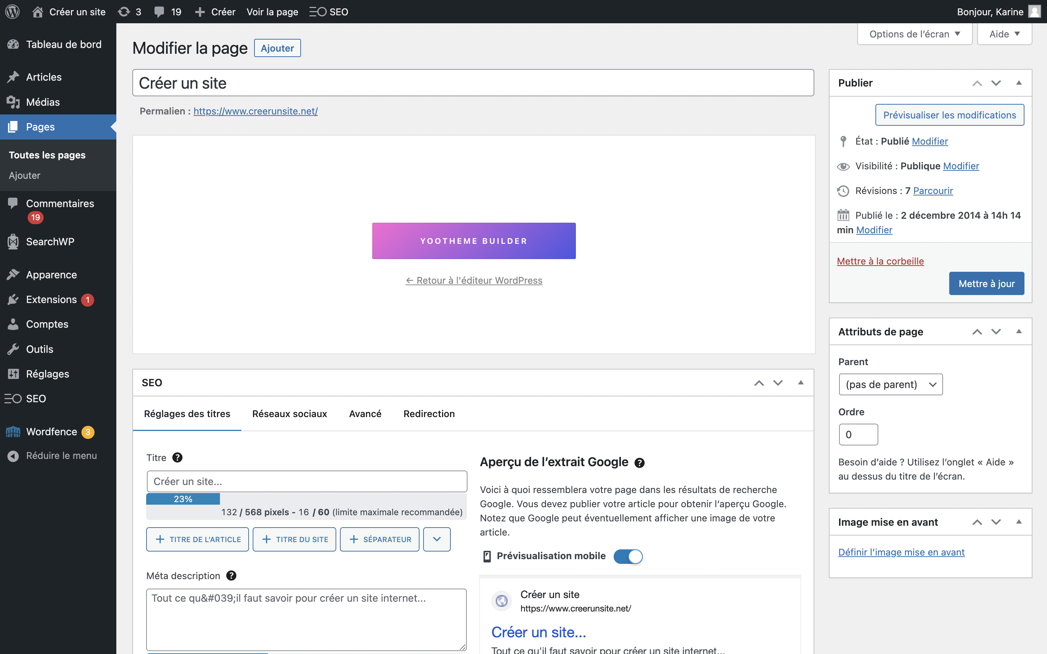The width and height of the screenshot is (1047, 654).
Task: Click the Comptes user icon
Action: click(x=13, y=324)
